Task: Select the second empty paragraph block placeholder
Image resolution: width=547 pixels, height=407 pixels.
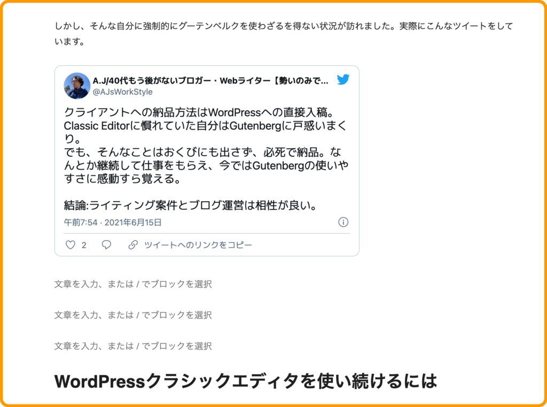Action: (x=133, y=315)
